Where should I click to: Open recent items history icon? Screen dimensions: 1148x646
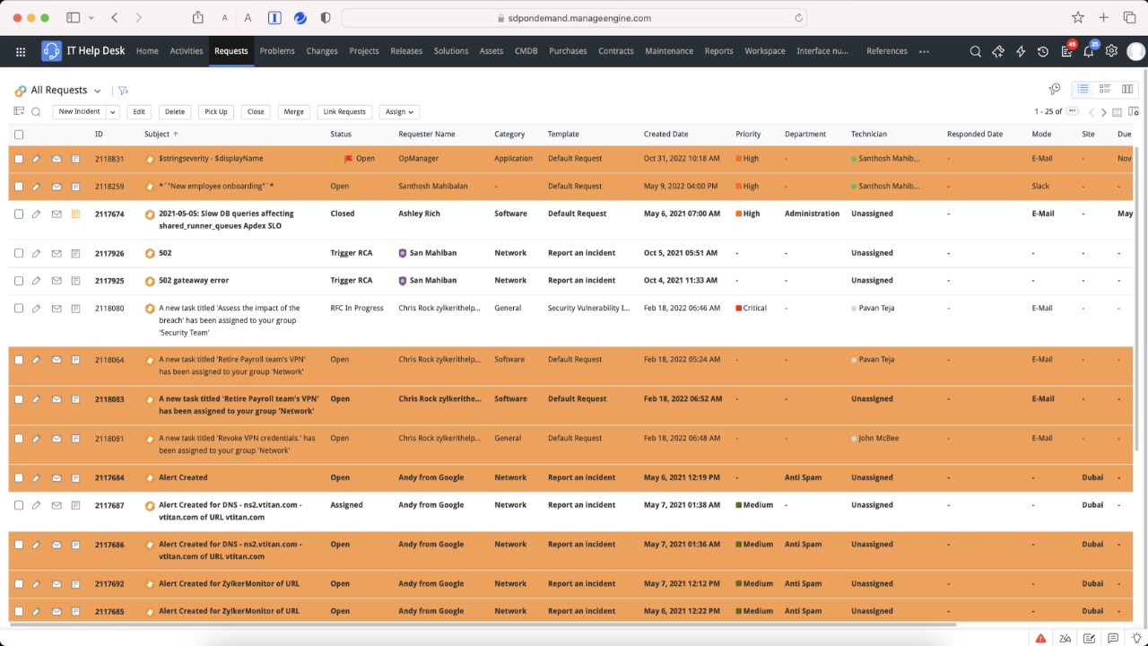tap(1043, 51)
